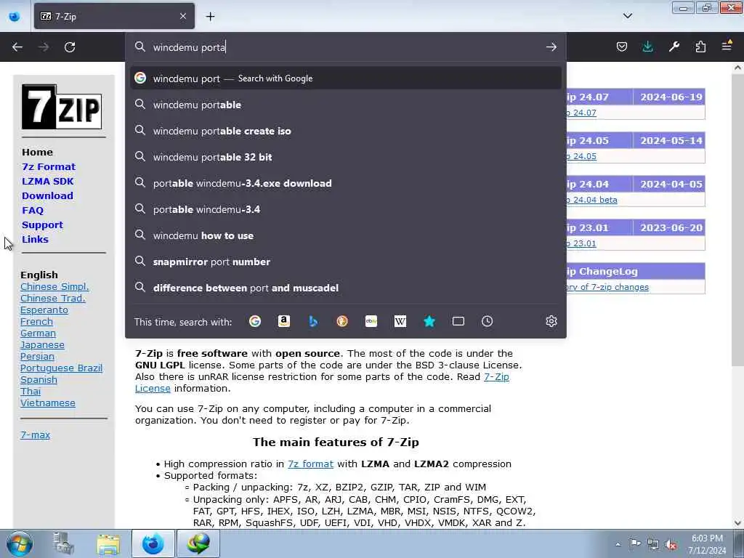The height and width of the screenshot is (558, 744).
Task: Open the 24.04 beta news link
Action: tap(591, 200)
